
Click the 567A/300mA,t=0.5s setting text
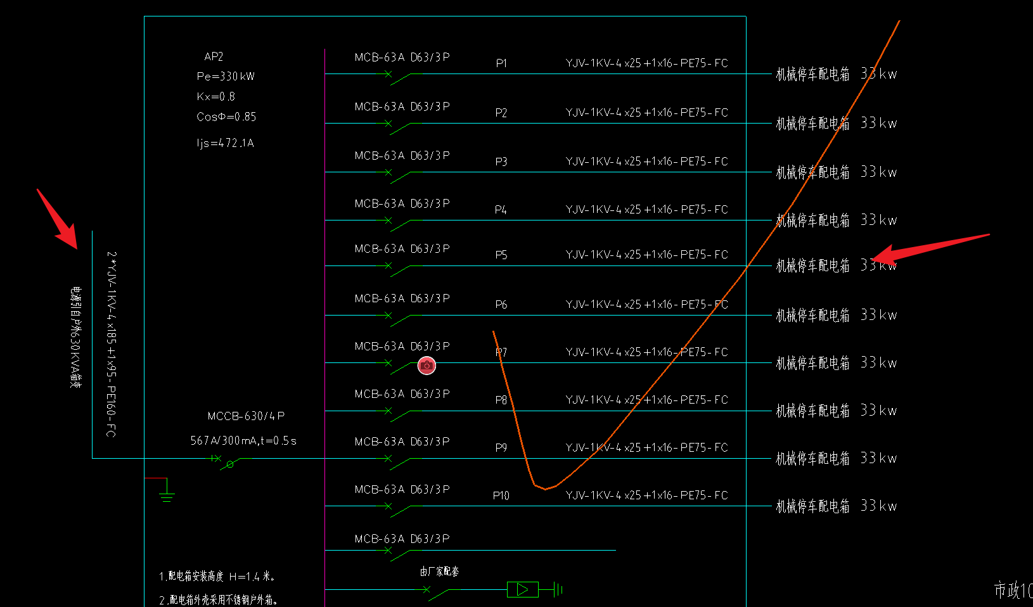[243, 440]
